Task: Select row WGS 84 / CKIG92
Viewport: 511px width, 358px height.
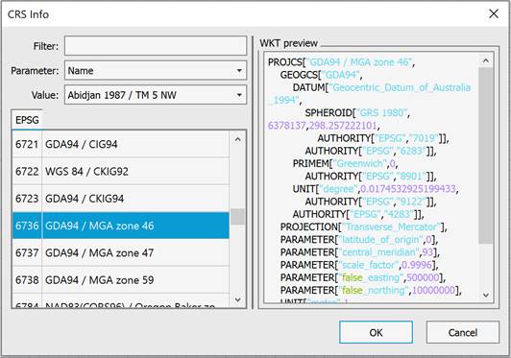Action: (121, 171)
